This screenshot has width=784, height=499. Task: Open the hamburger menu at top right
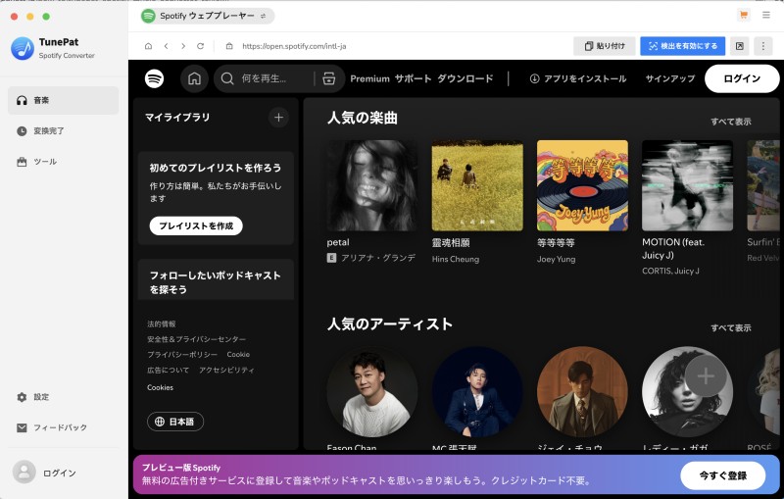[766, 15]
